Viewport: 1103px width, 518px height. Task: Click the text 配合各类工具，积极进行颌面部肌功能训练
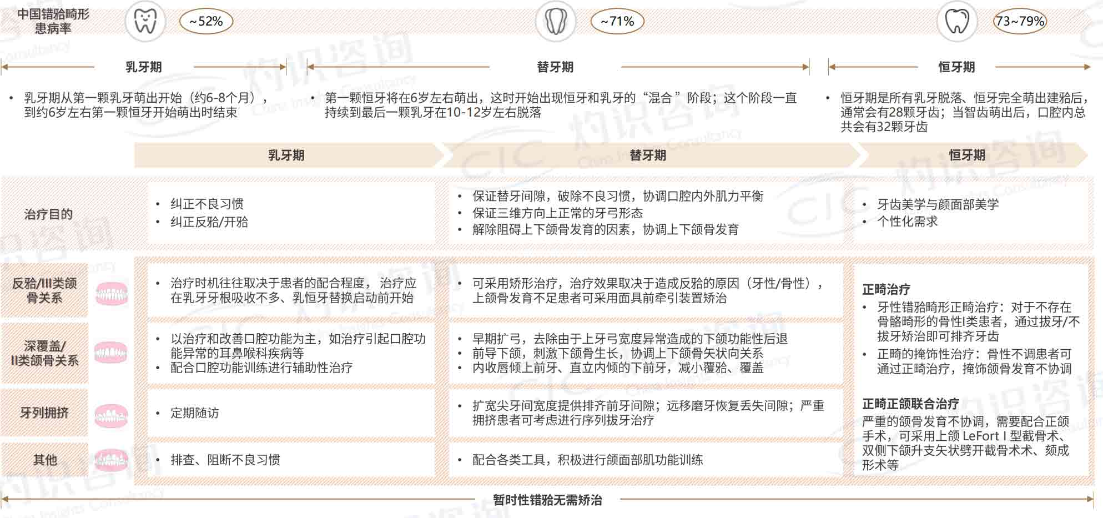pos(588,460)
